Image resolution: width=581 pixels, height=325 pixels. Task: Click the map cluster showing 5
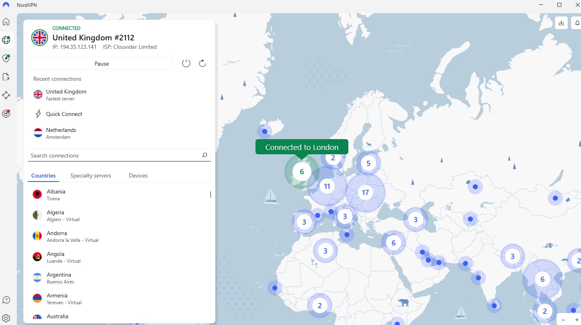point(368,163)
